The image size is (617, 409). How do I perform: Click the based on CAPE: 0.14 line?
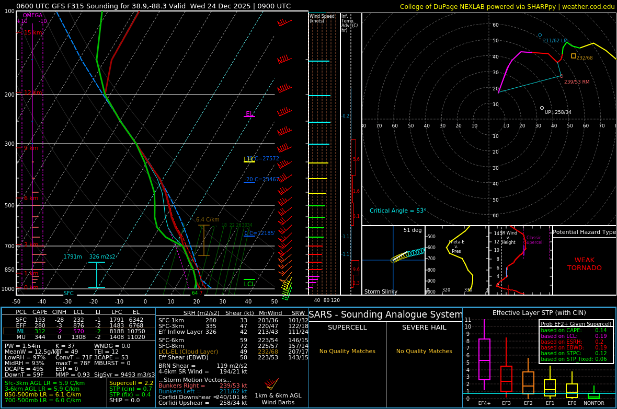point(574,330)
